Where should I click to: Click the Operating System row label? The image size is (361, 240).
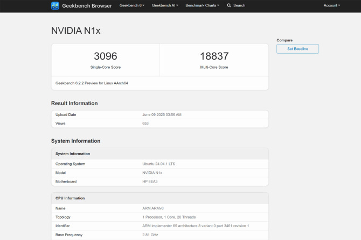[70, 164]
